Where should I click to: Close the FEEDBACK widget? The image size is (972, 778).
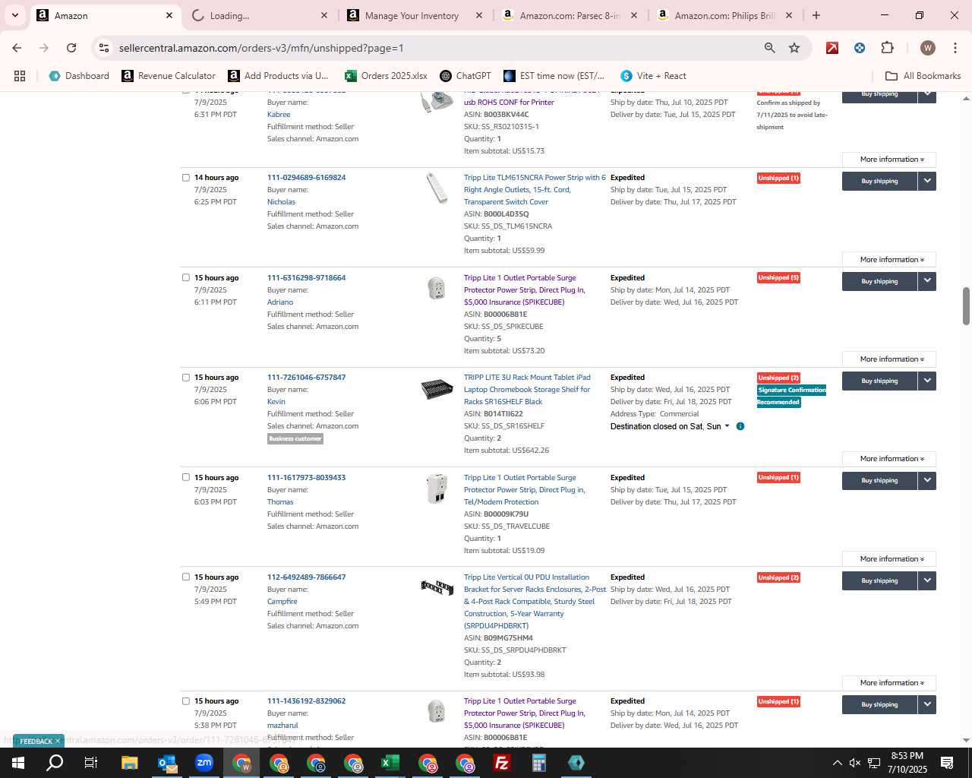(58, 741)
